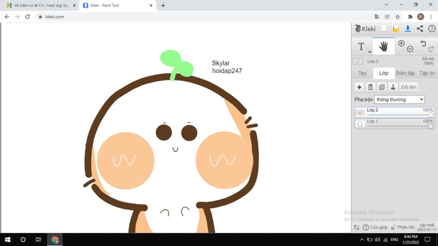
Task: Switch to the Lớp tab
Action: (384, 73)
